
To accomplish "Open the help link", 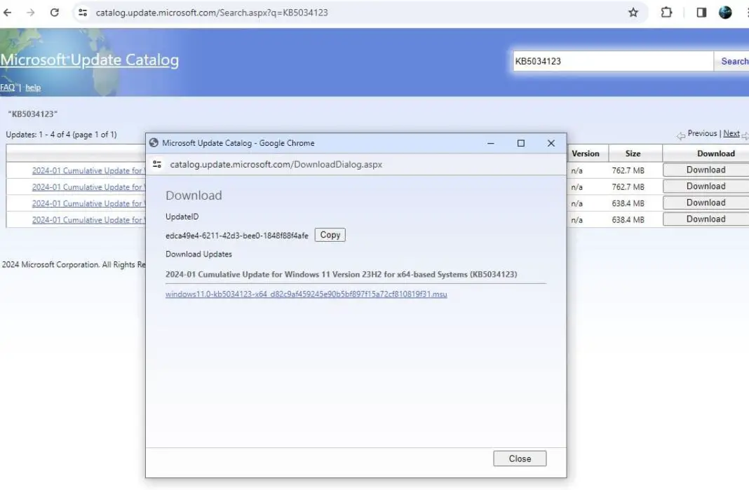I will click(33, 87).
